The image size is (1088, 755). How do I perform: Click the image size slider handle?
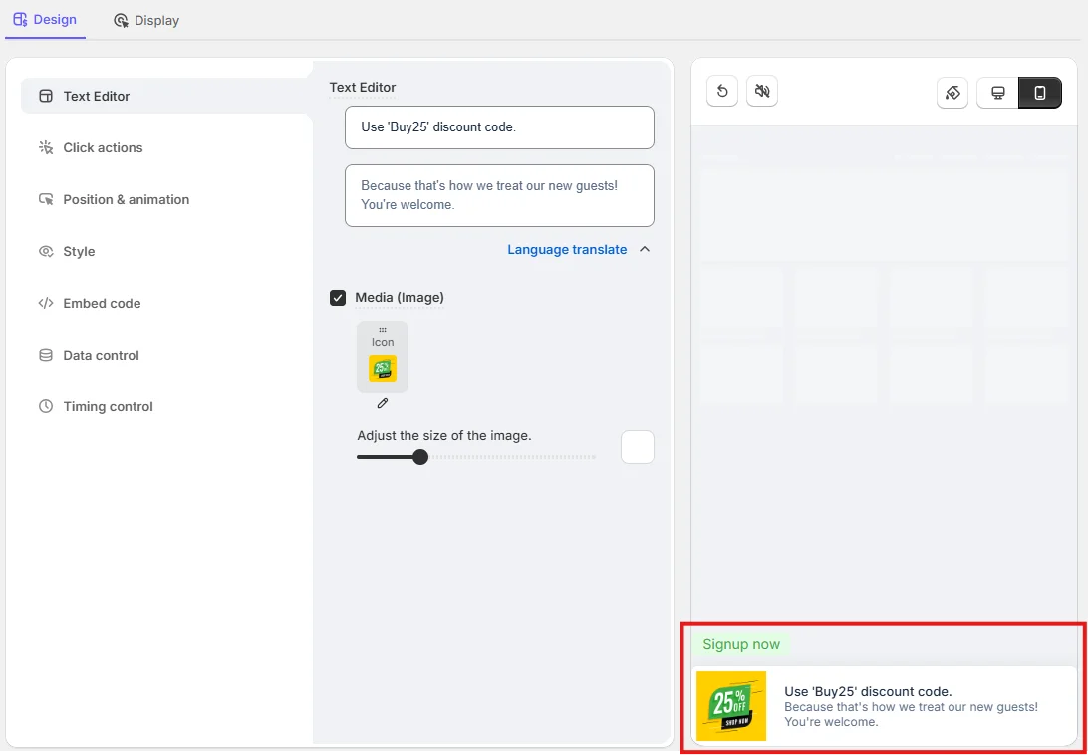pyautogui.click(x=420, y=457)
